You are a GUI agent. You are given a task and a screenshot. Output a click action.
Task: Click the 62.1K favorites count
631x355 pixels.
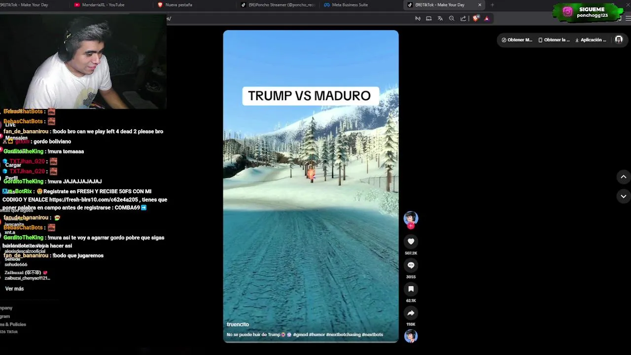411,300
